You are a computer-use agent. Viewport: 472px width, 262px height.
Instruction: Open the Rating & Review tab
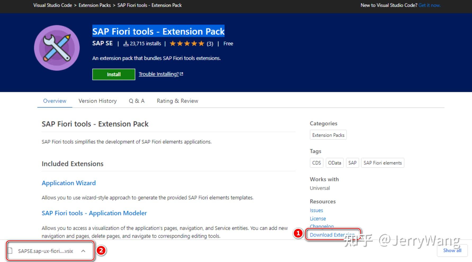tap(177, 101)
